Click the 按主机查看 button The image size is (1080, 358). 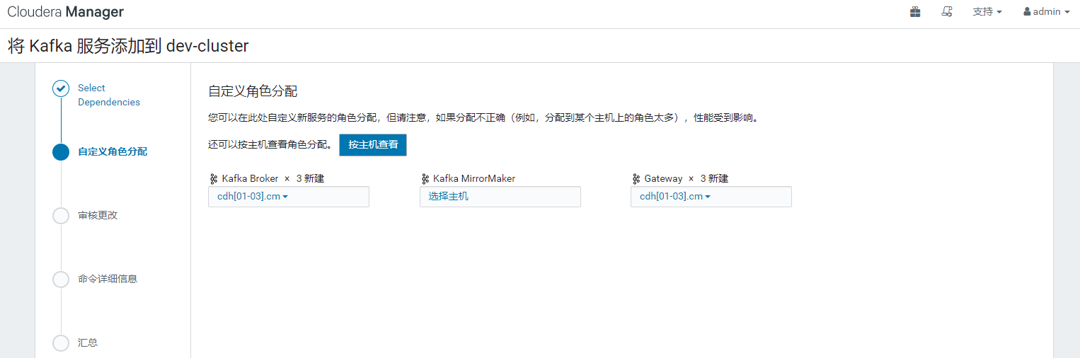click(373, 144)
